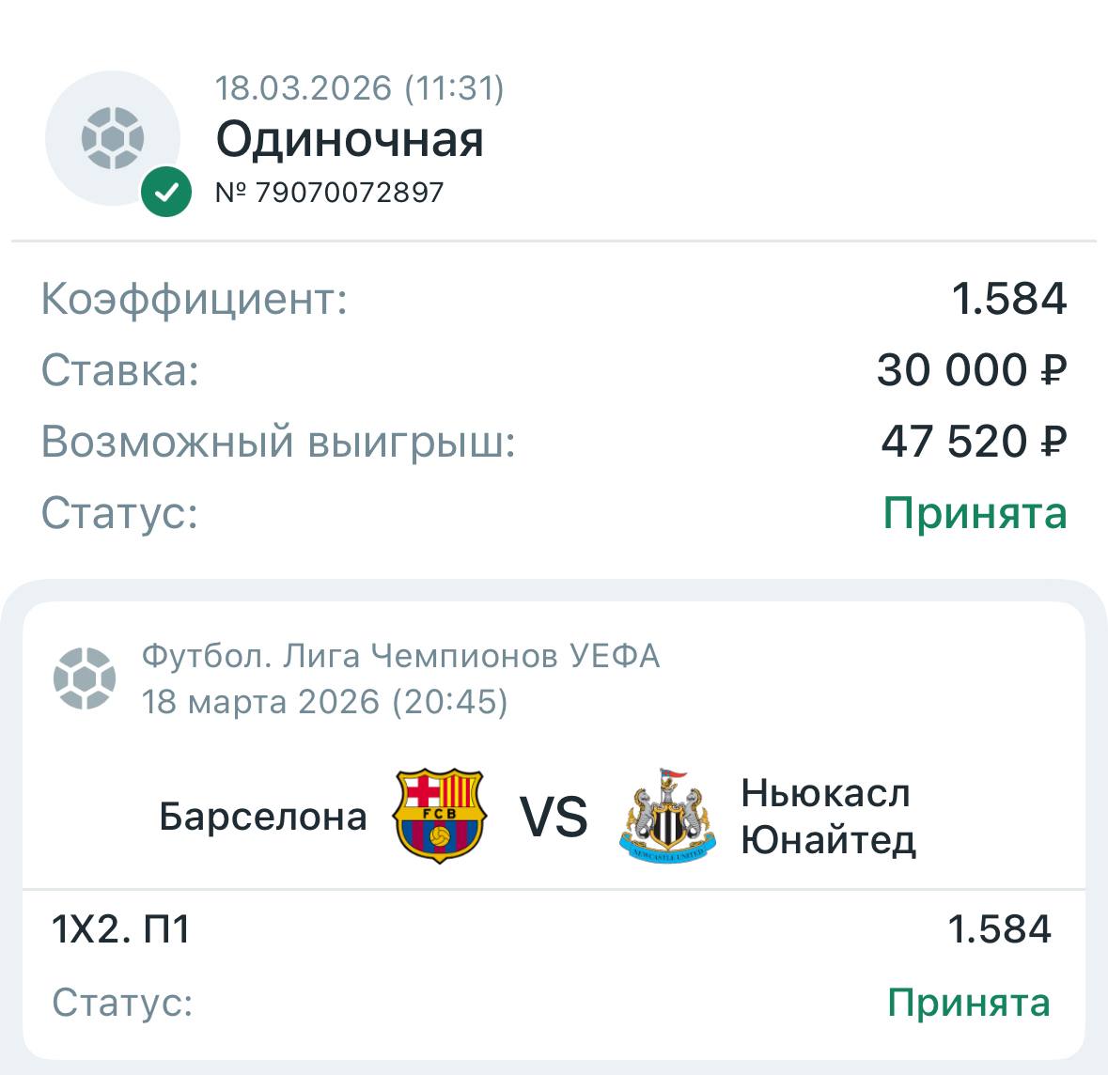Open the Ньюкасл Юнайтед team name
The width and height of the screenshot is (1108, 1075).
click(828, 817)
